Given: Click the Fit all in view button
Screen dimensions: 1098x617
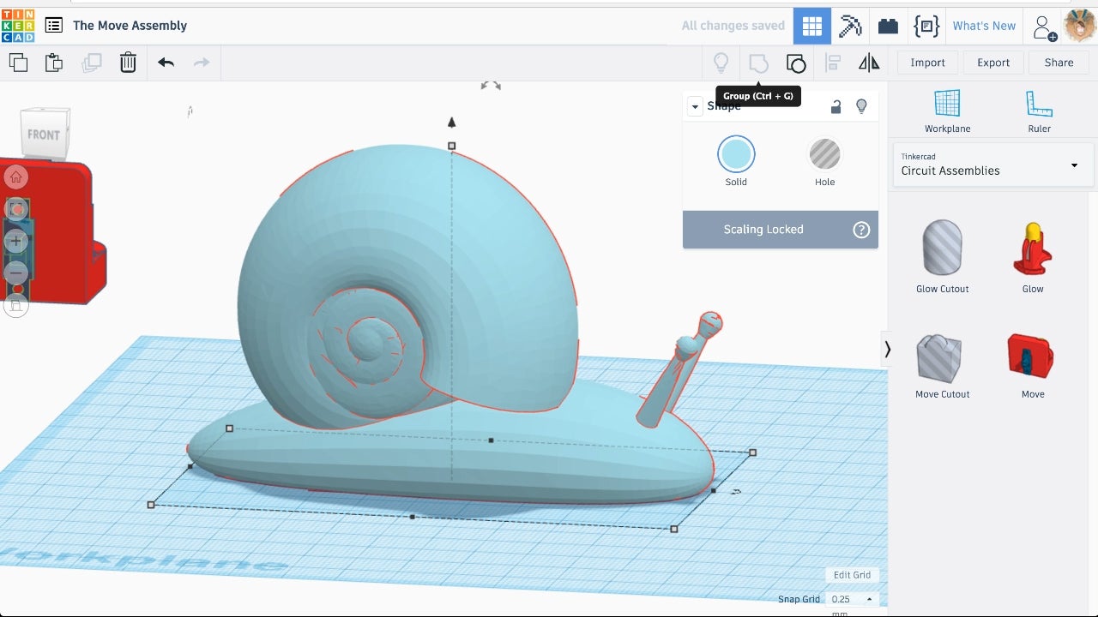Looking at the screenshot, I should (x=15, y=209).
